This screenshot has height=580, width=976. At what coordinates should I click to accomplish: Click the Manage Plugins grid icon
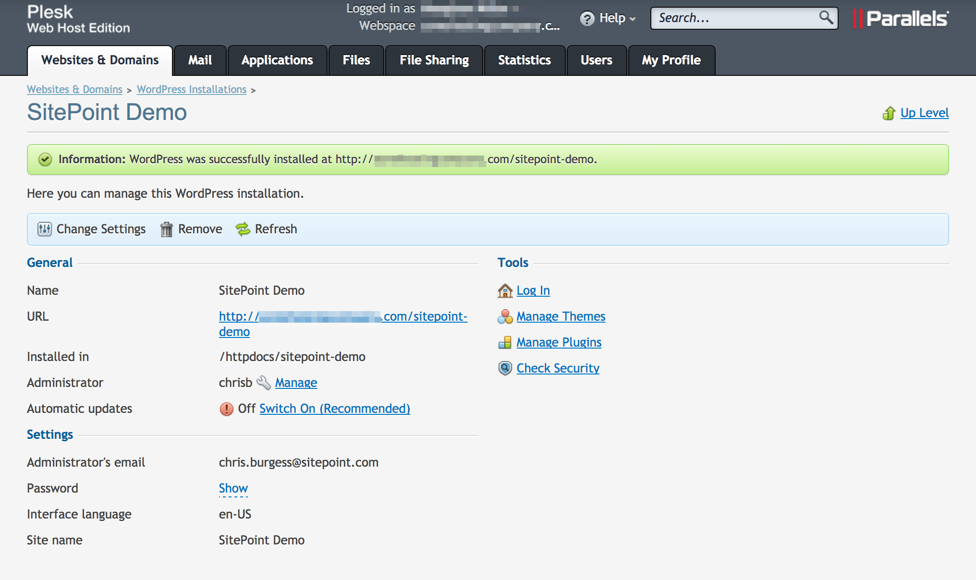pyautogui.click(x=504, y=342)
